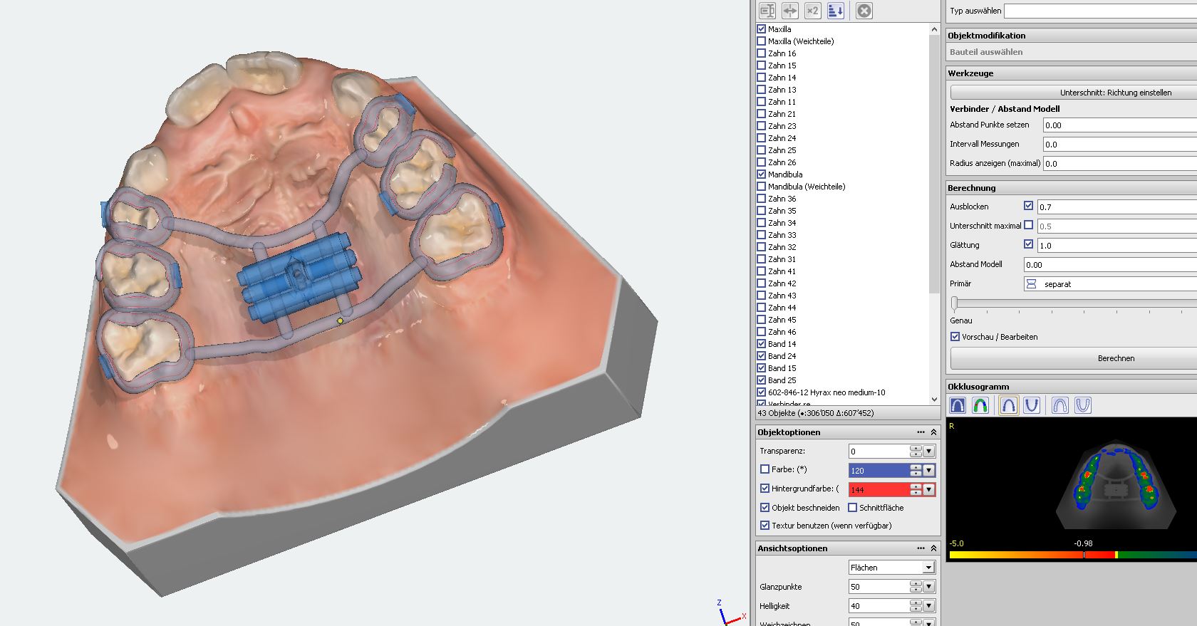Select the lower arch dots icon
The width and height of the screenshot is (1197, 626).
1031,405
